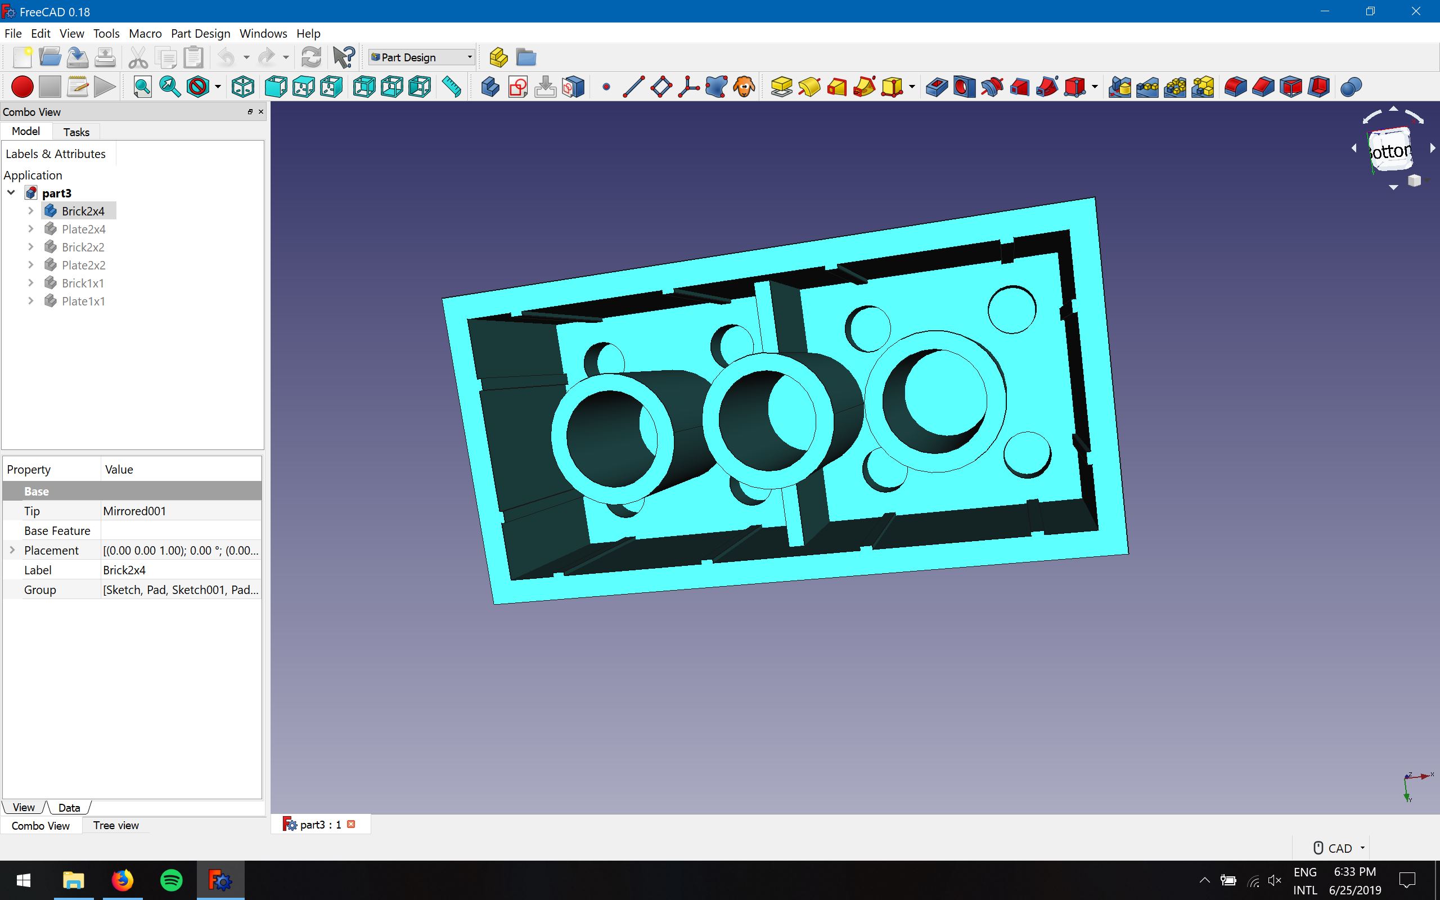Click the Boolean operation icon

[x=1351, y=87]
